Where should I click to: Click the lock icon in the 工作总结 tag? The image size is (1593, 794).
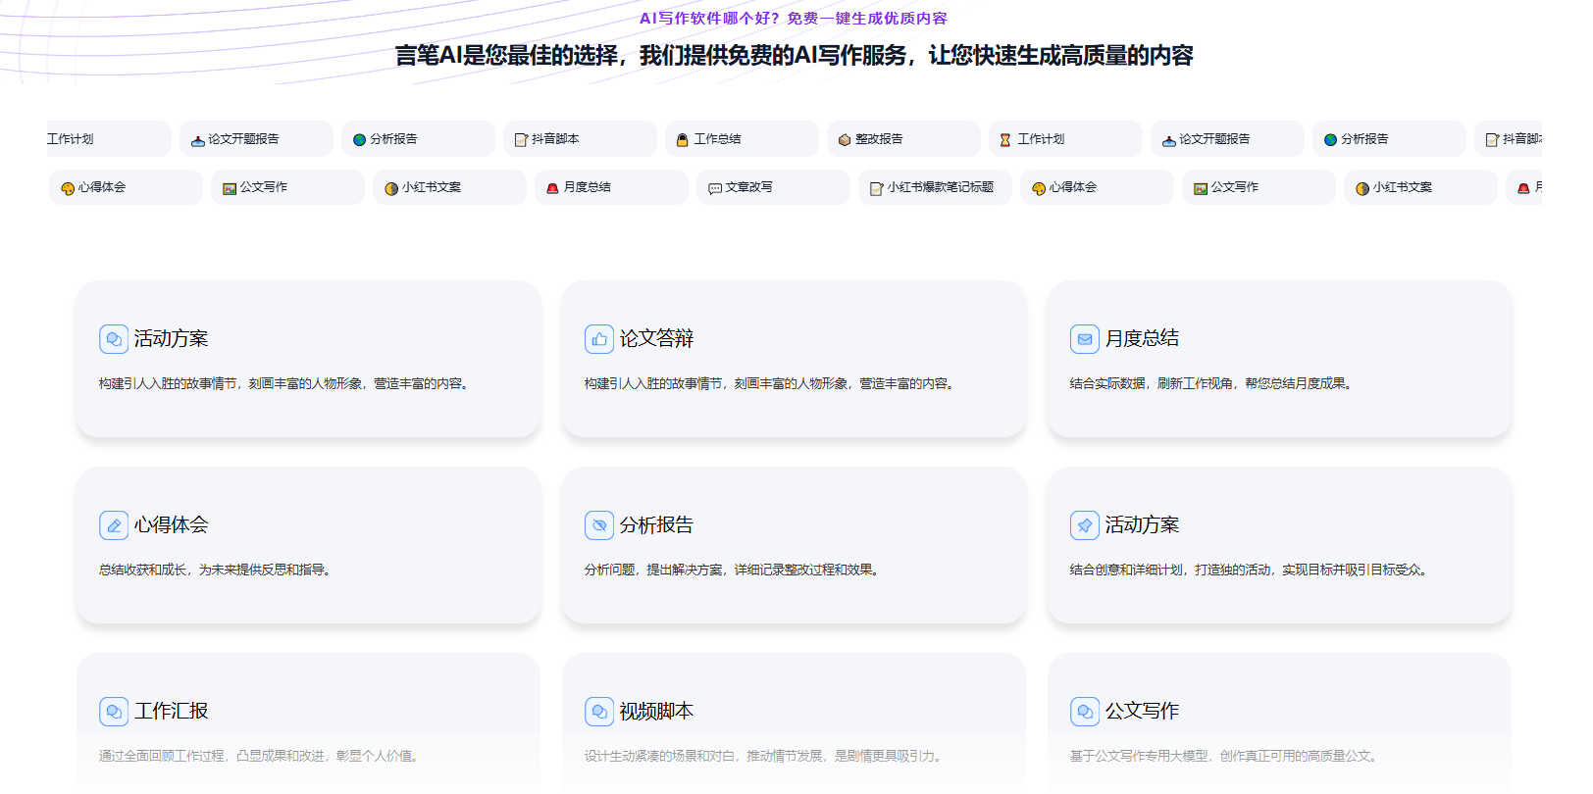[x=683, y=140]
